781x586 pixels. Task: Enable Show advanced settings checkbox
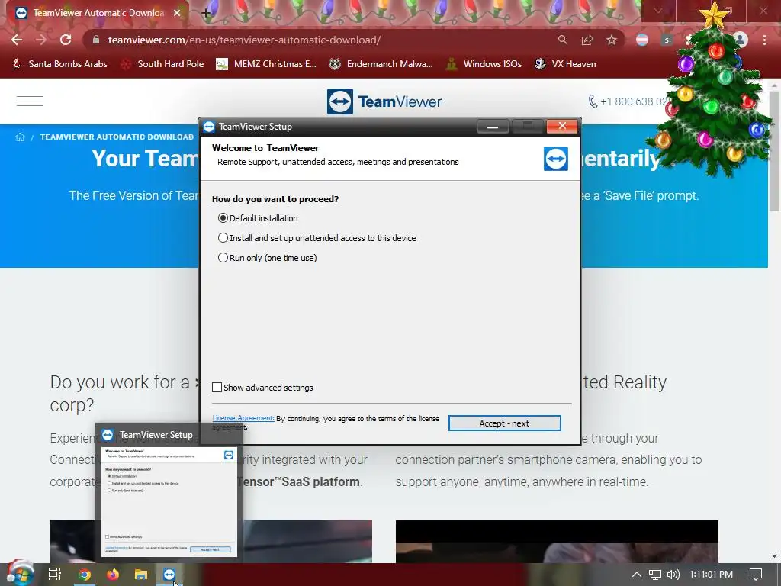(217, 387)
